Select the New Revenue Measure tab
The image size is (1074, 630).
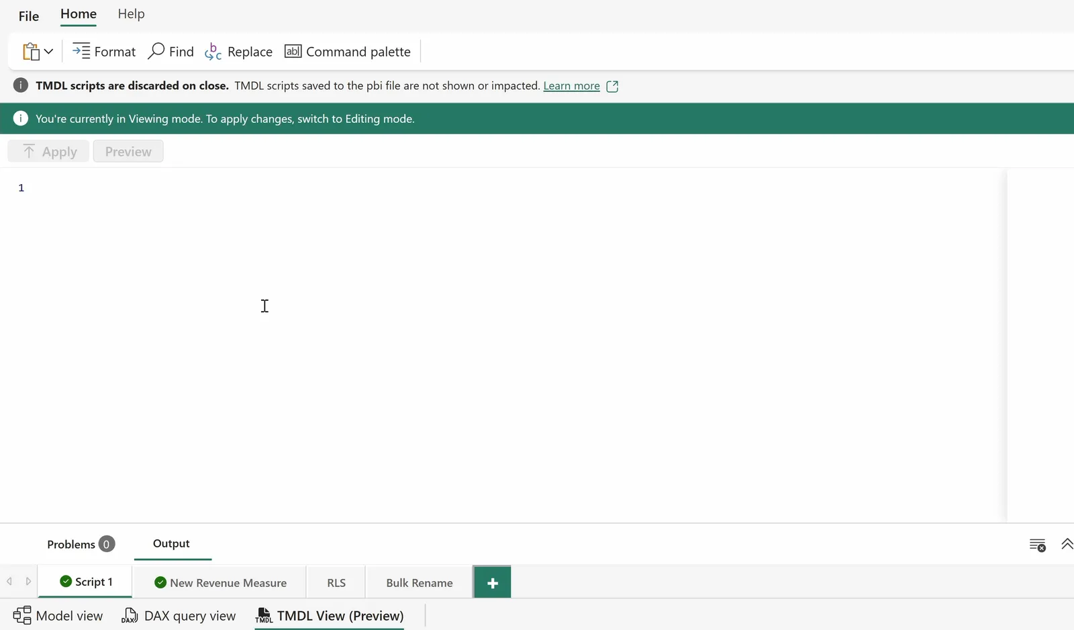click(x=220, y=582)
